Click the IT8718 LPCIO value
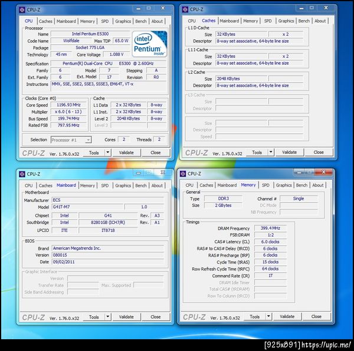This screenshot has height=351, width=354. tap(108, 230)
